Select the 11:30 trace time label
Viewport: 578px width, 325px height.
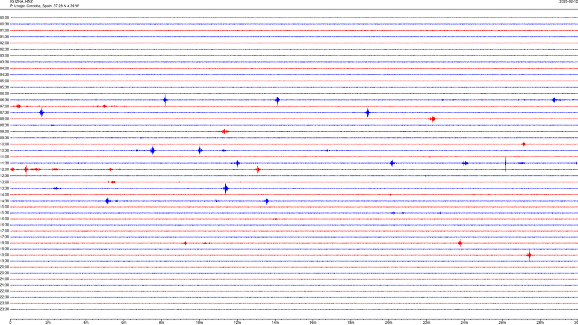[4, 163]
